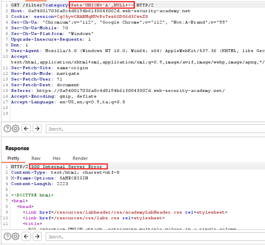Click the <!DOCTYPE html> line
The width and height of the screenshot is (265, 245).
[x=32, y=195]
